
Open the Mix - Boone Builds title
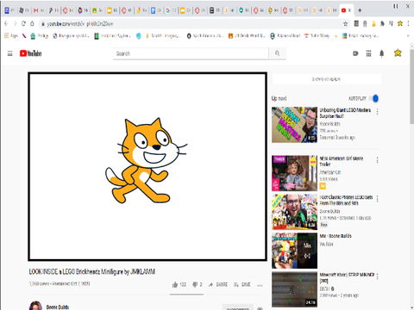tap(336, 236)
